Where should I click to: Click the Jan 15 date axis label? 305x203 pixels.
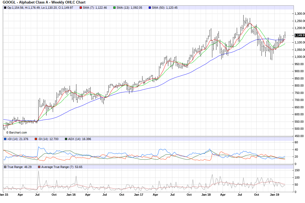coord(4,195)
